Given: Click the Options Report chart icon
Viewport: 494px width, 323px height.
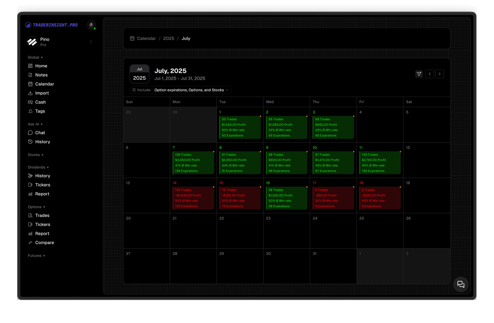Looking at the screenshot, I should click(30, 233).
